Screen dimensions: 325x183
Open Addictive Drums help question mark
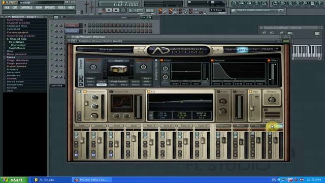(x=277, y=49)
